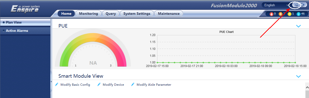Click the Smart Module View heading
309x98 pixels.
[x=81, y=76]
